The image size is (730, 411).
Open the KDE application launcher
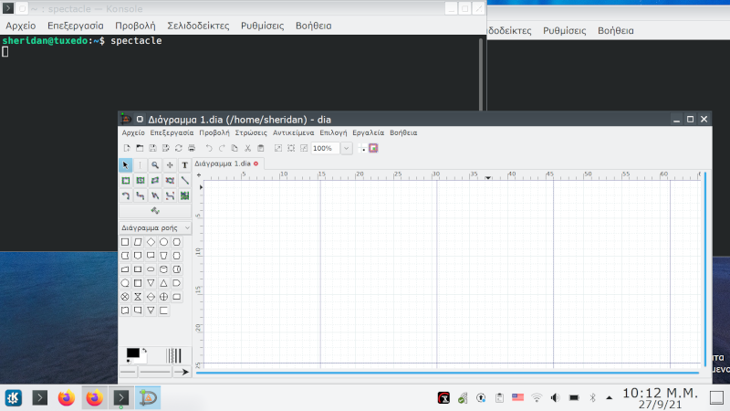coord(14,397)
